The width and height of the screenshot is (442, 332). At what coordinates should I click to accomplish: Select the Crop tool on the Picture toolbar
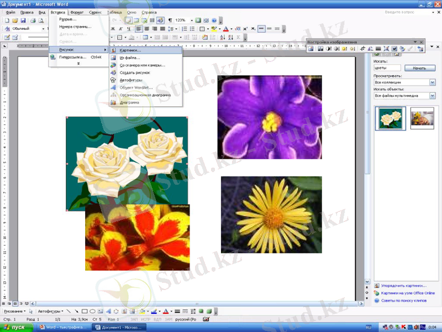[x=363, y=49]
